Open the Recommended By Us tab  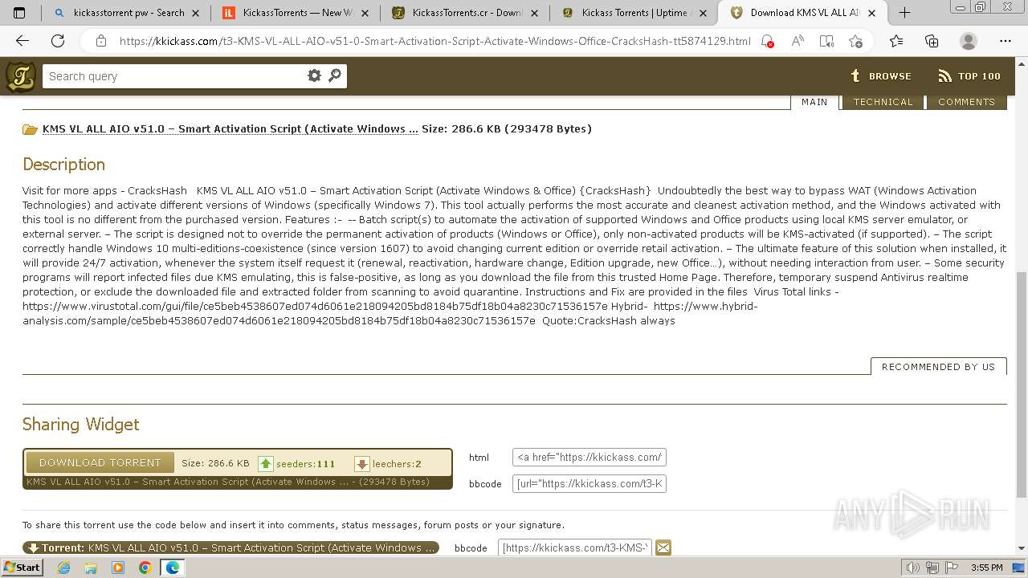coord(938,367)
